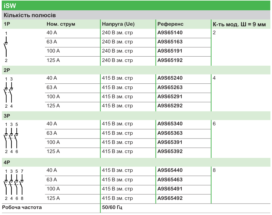Click reference A9S65492

(170, 198)
